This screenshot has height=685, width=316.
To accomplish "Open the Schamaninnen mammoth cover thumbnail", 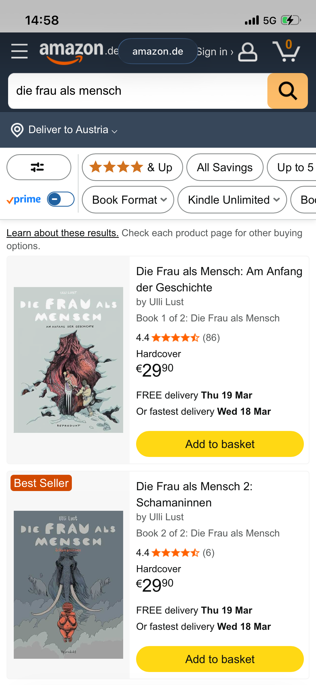I will click(x=68, y=585).
